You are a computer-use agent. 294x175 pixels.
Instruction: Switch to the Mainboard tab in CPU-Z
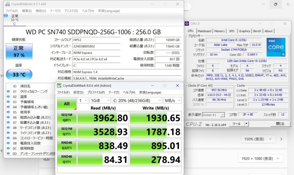point(204,31)
